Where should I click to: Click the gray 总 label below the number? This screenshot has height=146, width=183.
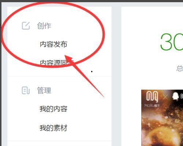tap(180, 68)
